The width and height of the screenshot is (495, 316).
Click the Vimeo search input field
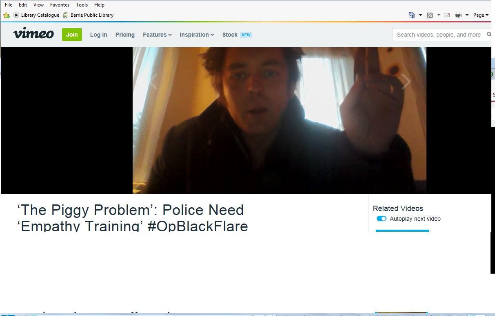tap(439, 35)
